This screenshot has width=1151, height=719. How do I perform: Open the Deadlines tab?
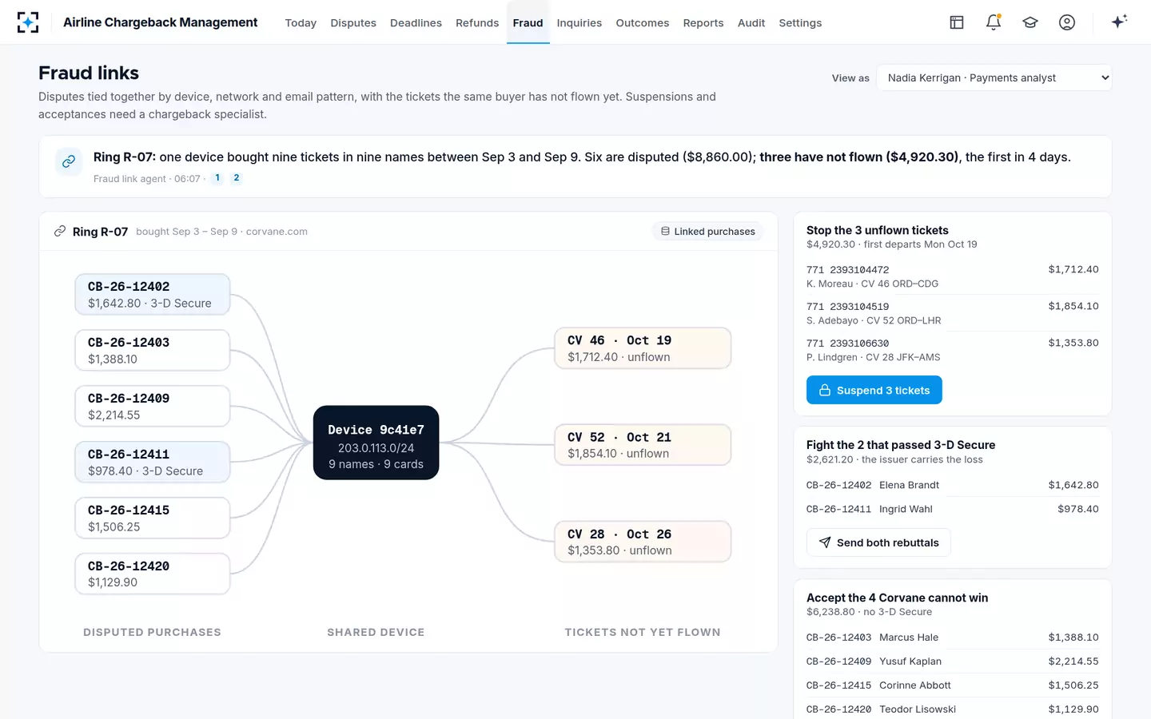pyautogui.click(x=416, y=22)
